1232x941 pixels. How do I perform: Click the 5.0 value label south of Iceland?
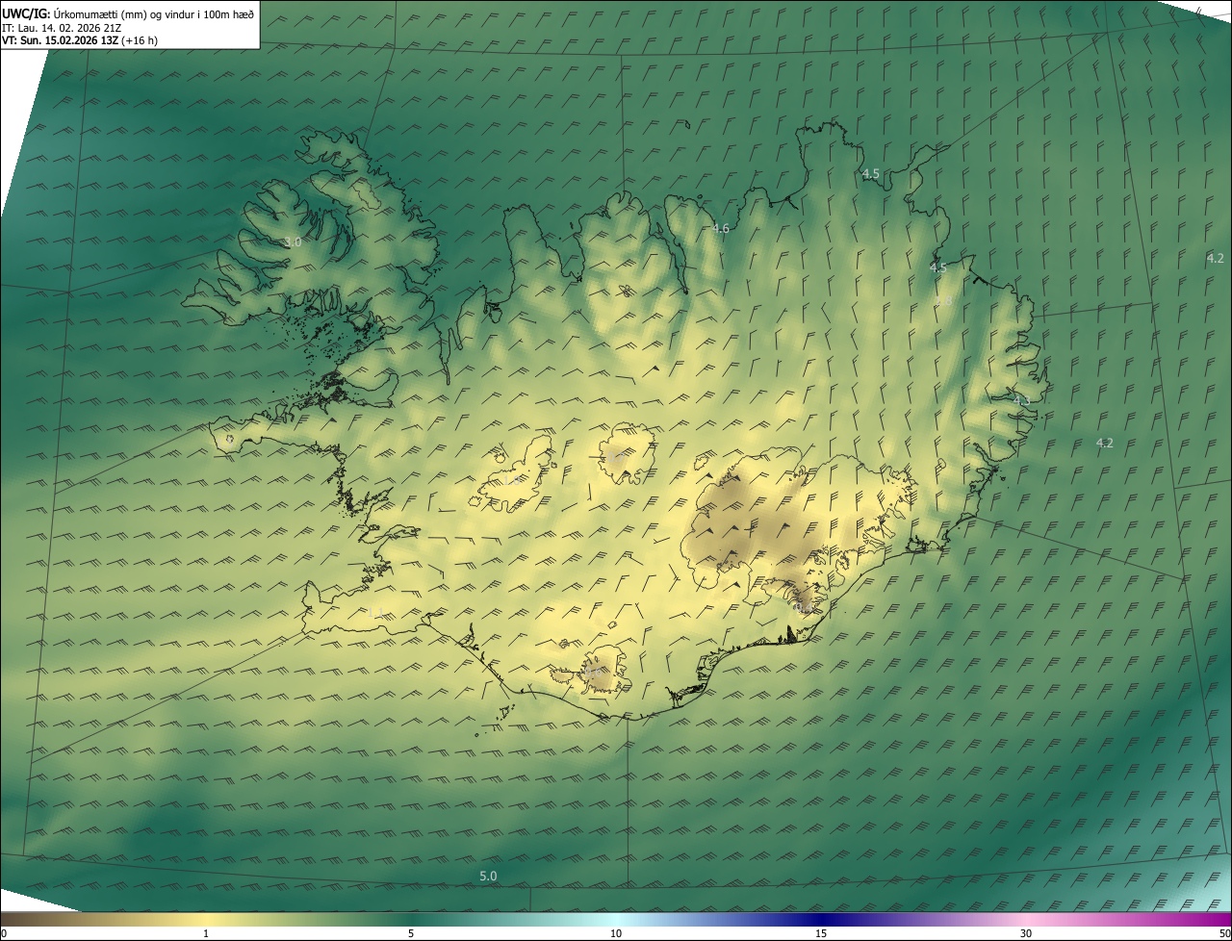tap(488, 876)
